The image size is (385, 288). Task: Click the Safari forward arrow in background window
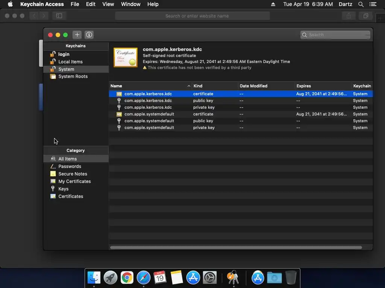[44, 16]
